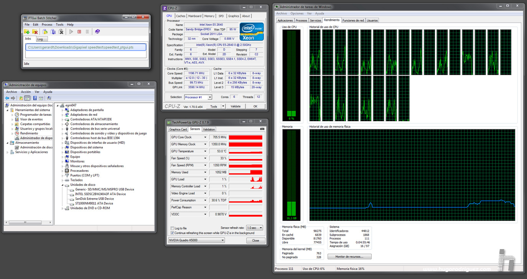Viewport: 527px width, 279px height.
Task: Collapse the Unidades de disco node
Action: (x=63, y=185)
